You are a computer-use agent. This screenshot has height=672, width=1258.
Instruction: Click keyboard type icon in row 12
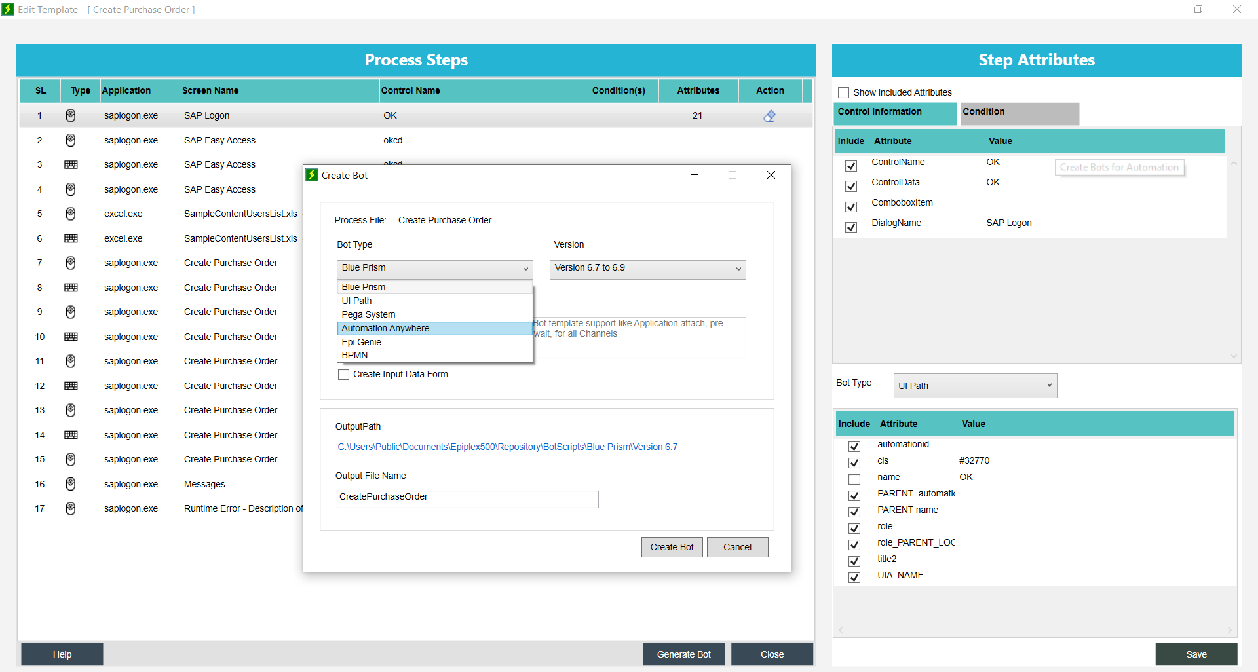[71, 386]
